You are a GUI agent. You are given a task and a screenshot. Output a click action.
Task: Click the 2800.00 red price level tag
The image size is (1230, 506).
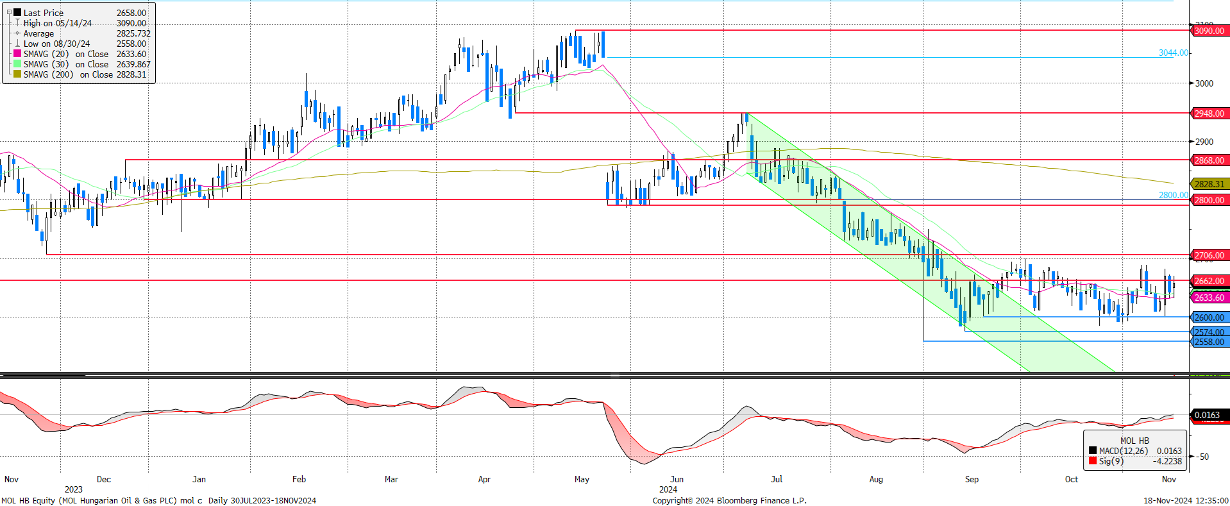pos(1209,200)
